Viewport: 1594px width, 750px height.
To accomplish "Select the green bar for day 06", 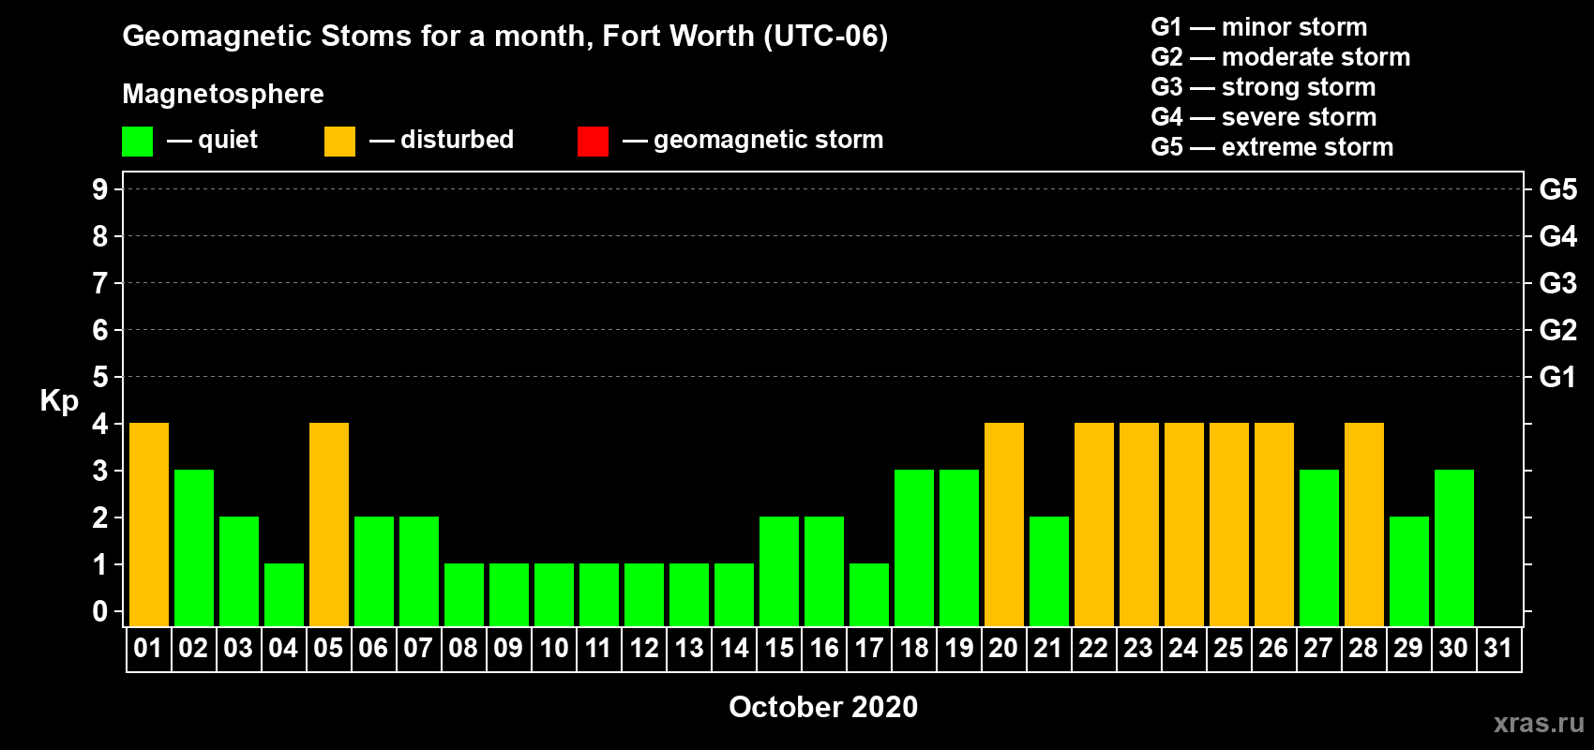I will point(374,571).
